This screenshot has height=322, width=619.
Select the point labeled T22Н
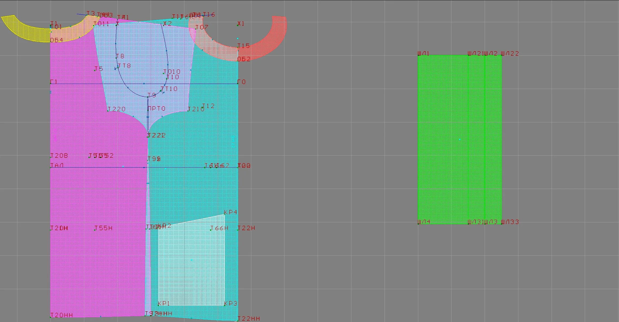[246, 228]
